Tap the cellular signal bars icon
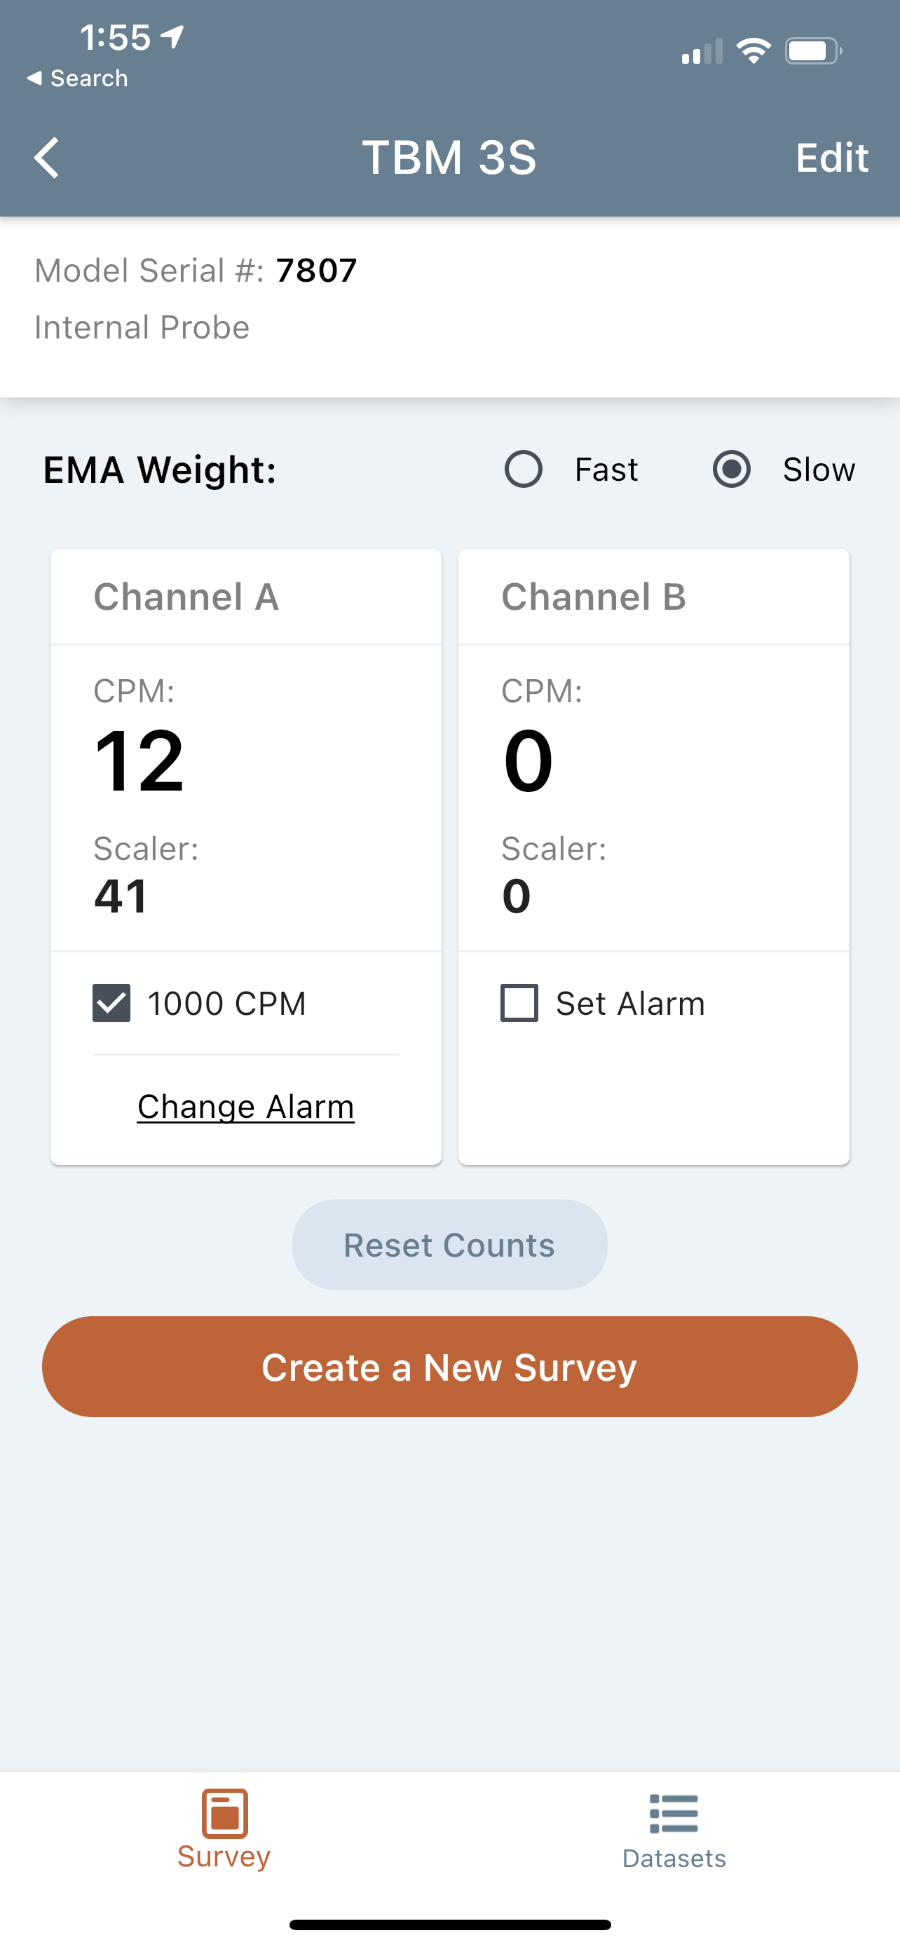900x1947 pixels. 702,52
